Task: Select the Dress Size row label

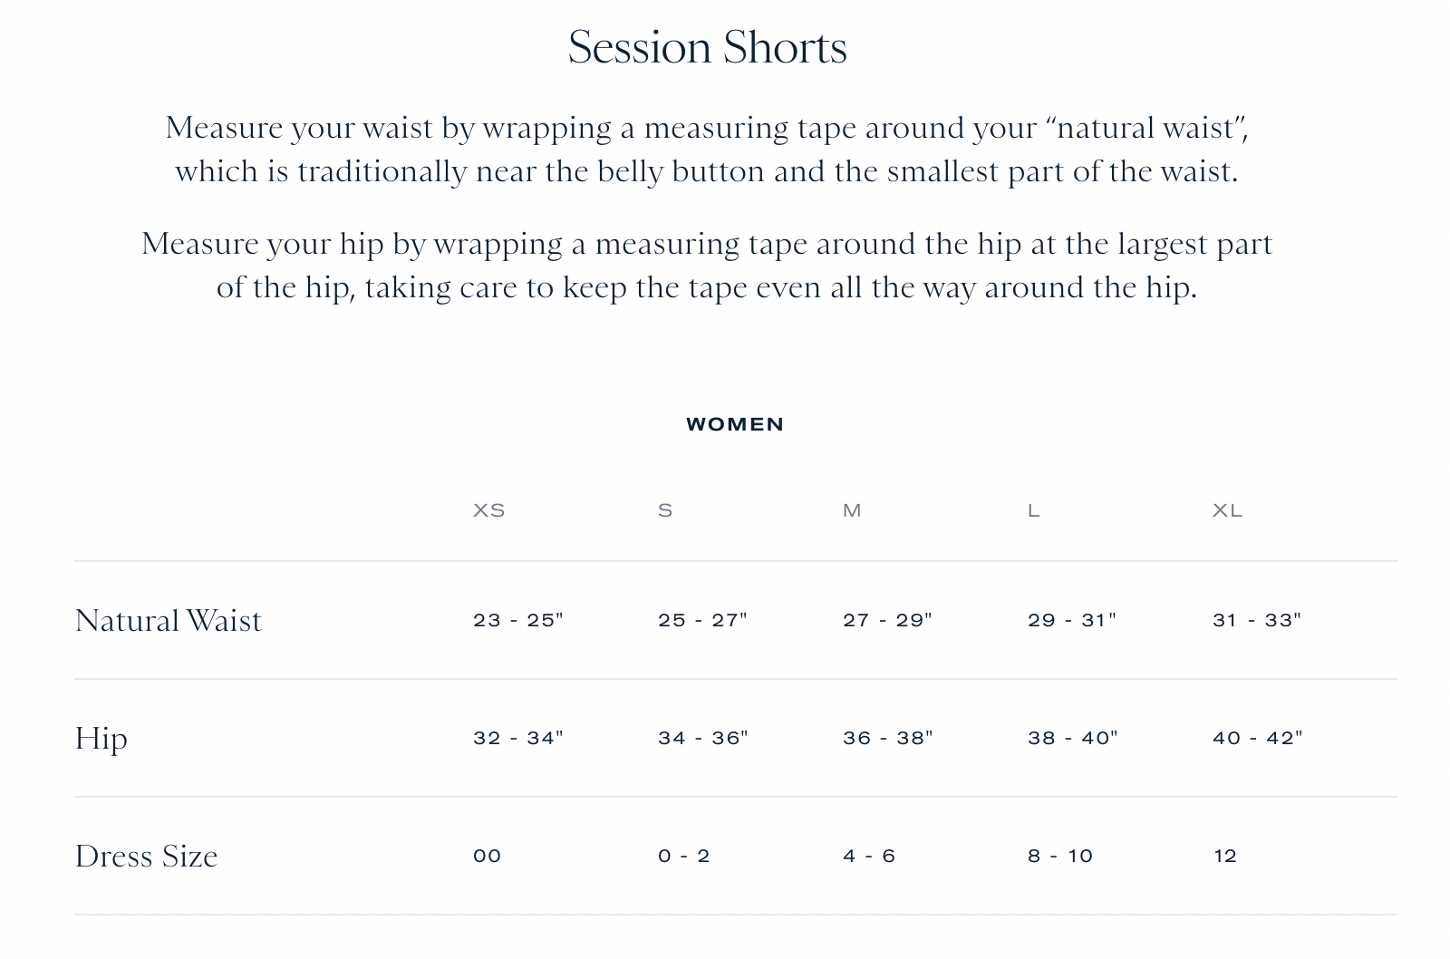Action: click(146, 857)
